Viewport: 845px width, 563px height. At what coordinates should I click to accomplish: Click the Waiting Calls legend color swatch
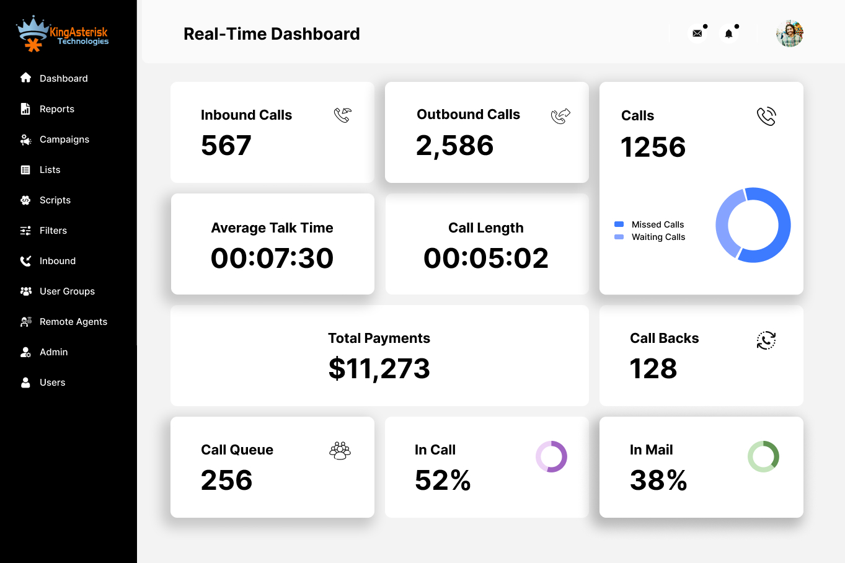click(619, 237)
